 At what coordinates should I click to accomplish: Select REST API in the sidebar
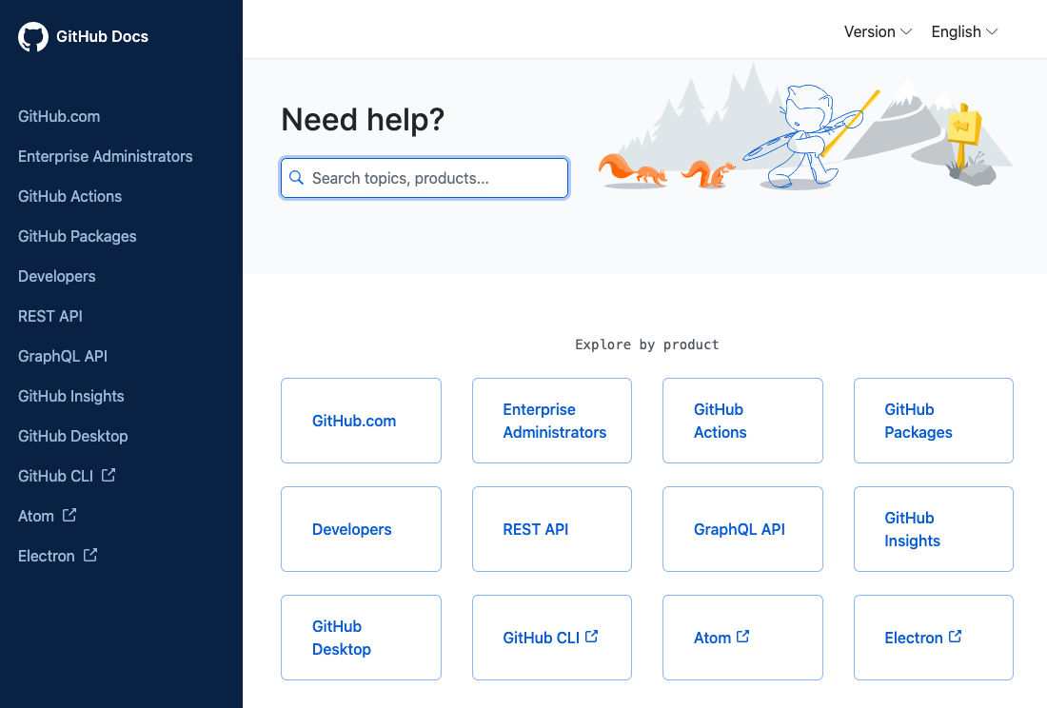pos(49,316)
